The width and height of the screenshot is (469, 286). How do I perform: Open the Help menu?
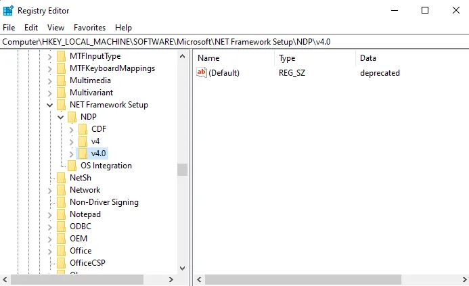click(123, 28)
